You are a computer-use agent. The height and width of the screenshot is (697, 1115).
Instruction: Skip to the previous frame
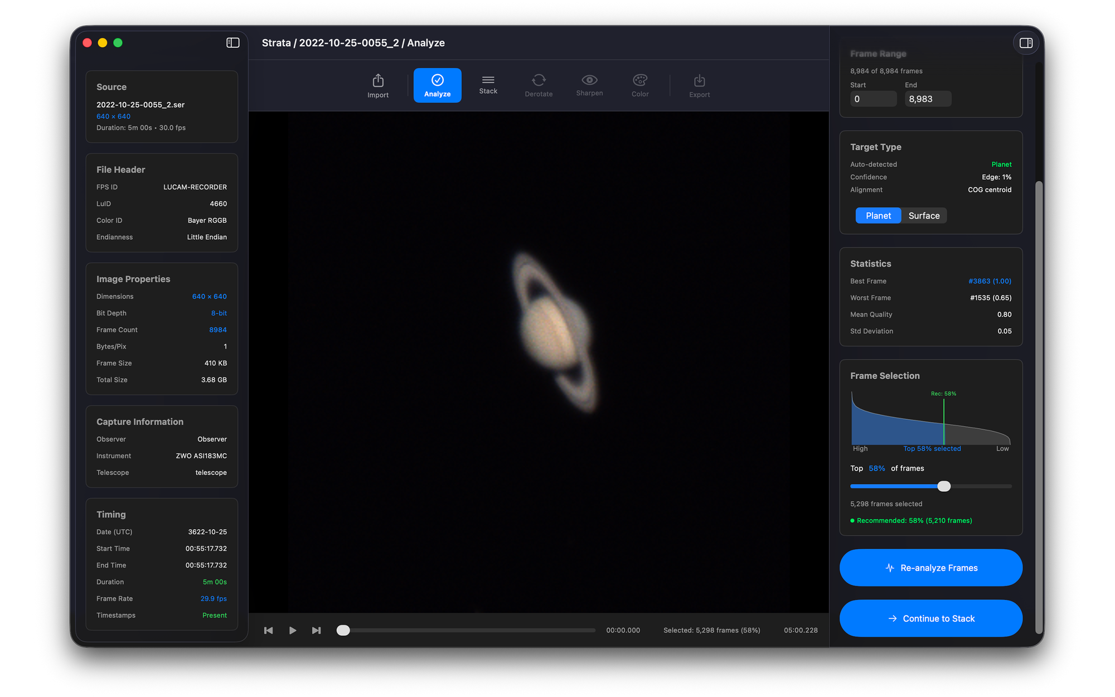tap(269, 630)
